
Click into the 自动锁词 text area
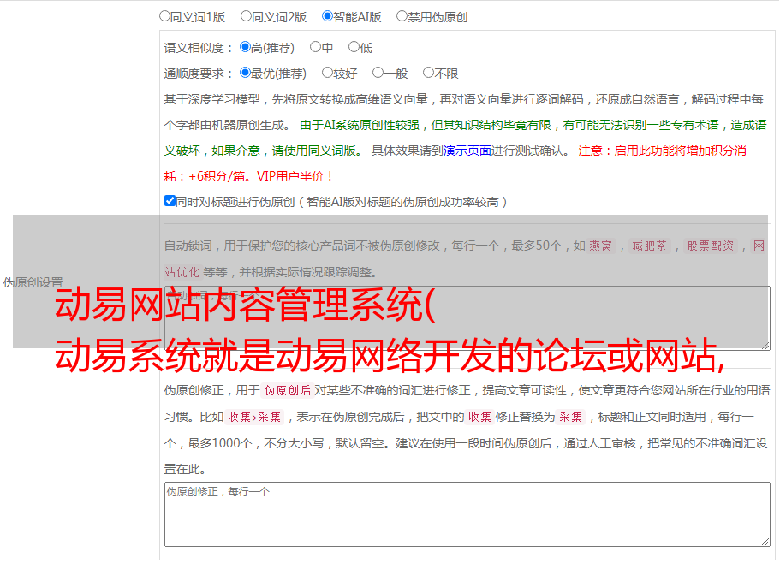point(467,318)
